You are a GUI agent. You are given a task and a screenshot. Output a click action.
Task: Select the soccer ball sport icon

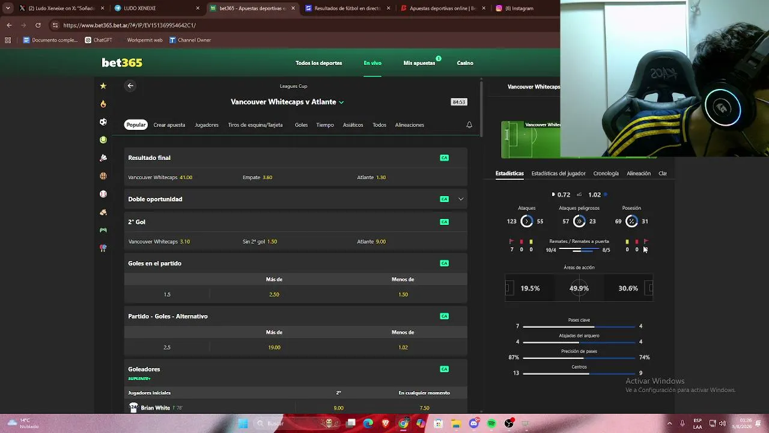(103, 122)
